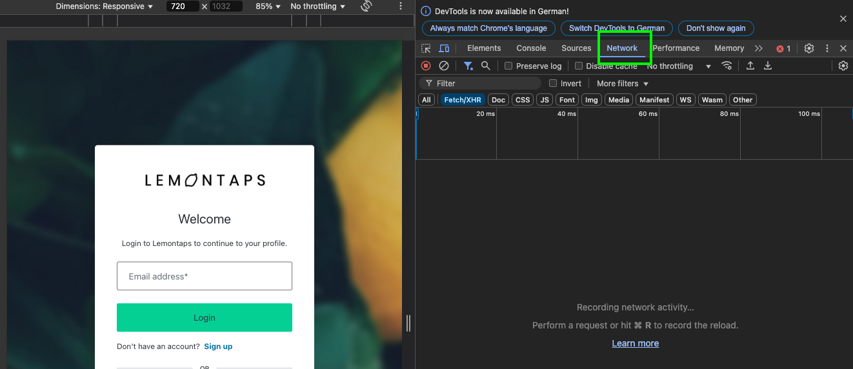Viewport: 853px width, 369px height.
Task: Check the Invert filter checkbox
Action: click(553, 83)
